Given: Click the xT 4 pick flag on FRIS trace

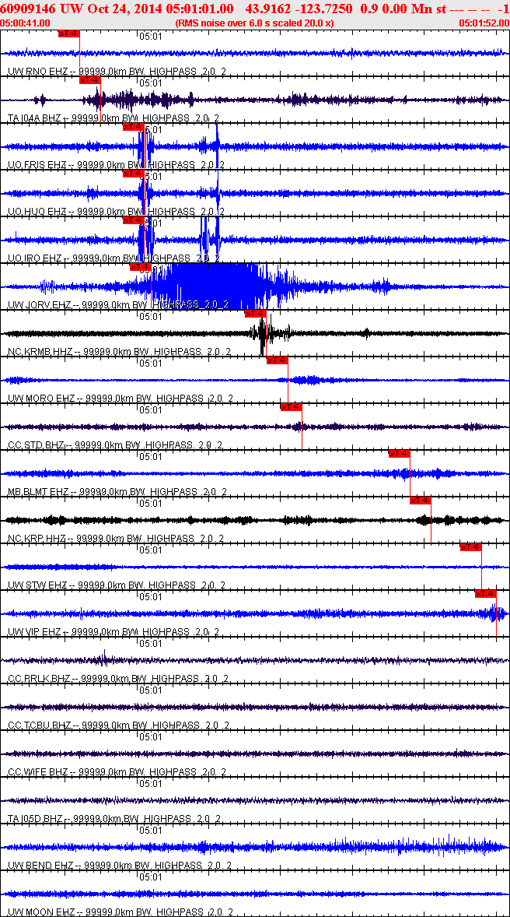Looking at the screenshot, I should tap(133, 126).
